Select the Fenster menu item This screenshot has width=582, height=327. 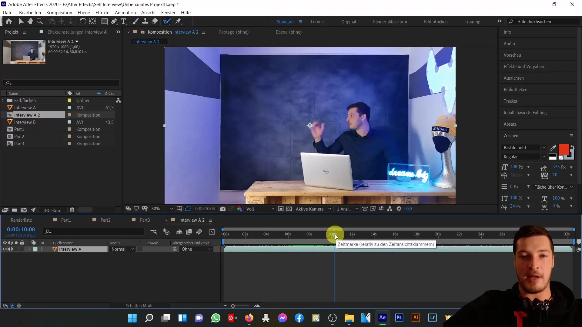(x=168, y=12)
